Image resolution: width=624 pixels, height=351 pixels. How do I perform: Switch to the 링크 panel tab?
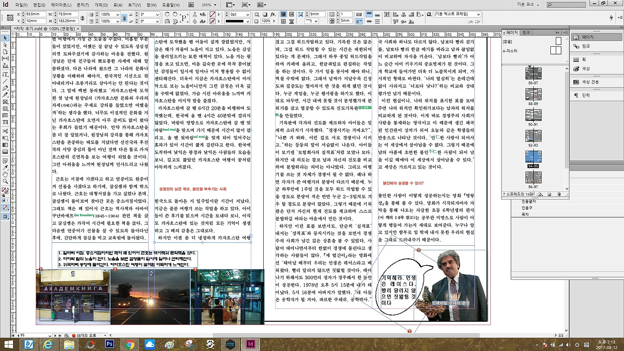(526, 32)
